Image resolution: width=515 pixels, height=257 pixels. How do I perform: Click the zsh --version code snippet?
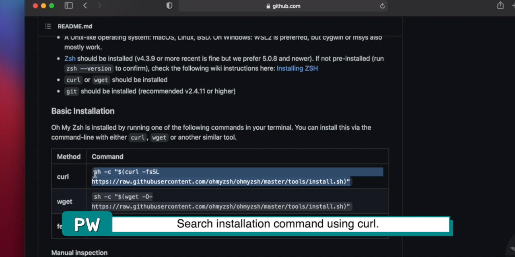point(89,69)
